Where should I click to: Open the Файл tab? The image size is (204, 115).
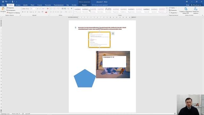(x=3, y=5)
